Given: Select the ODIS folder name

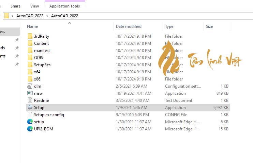Looking at the screenshot, I should point(39,57).
